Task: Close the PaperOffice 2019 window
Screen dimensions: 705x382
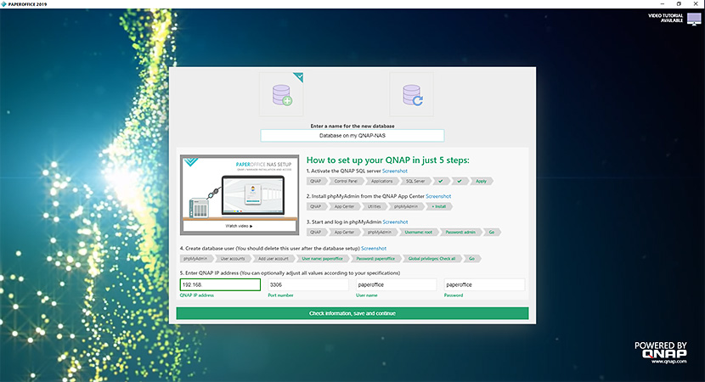Action: (x=696, y=4)
